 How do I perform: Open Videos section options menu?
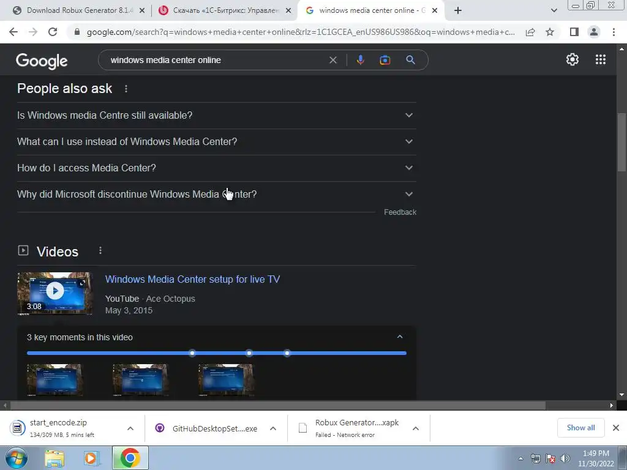click(x=100, y=250)
